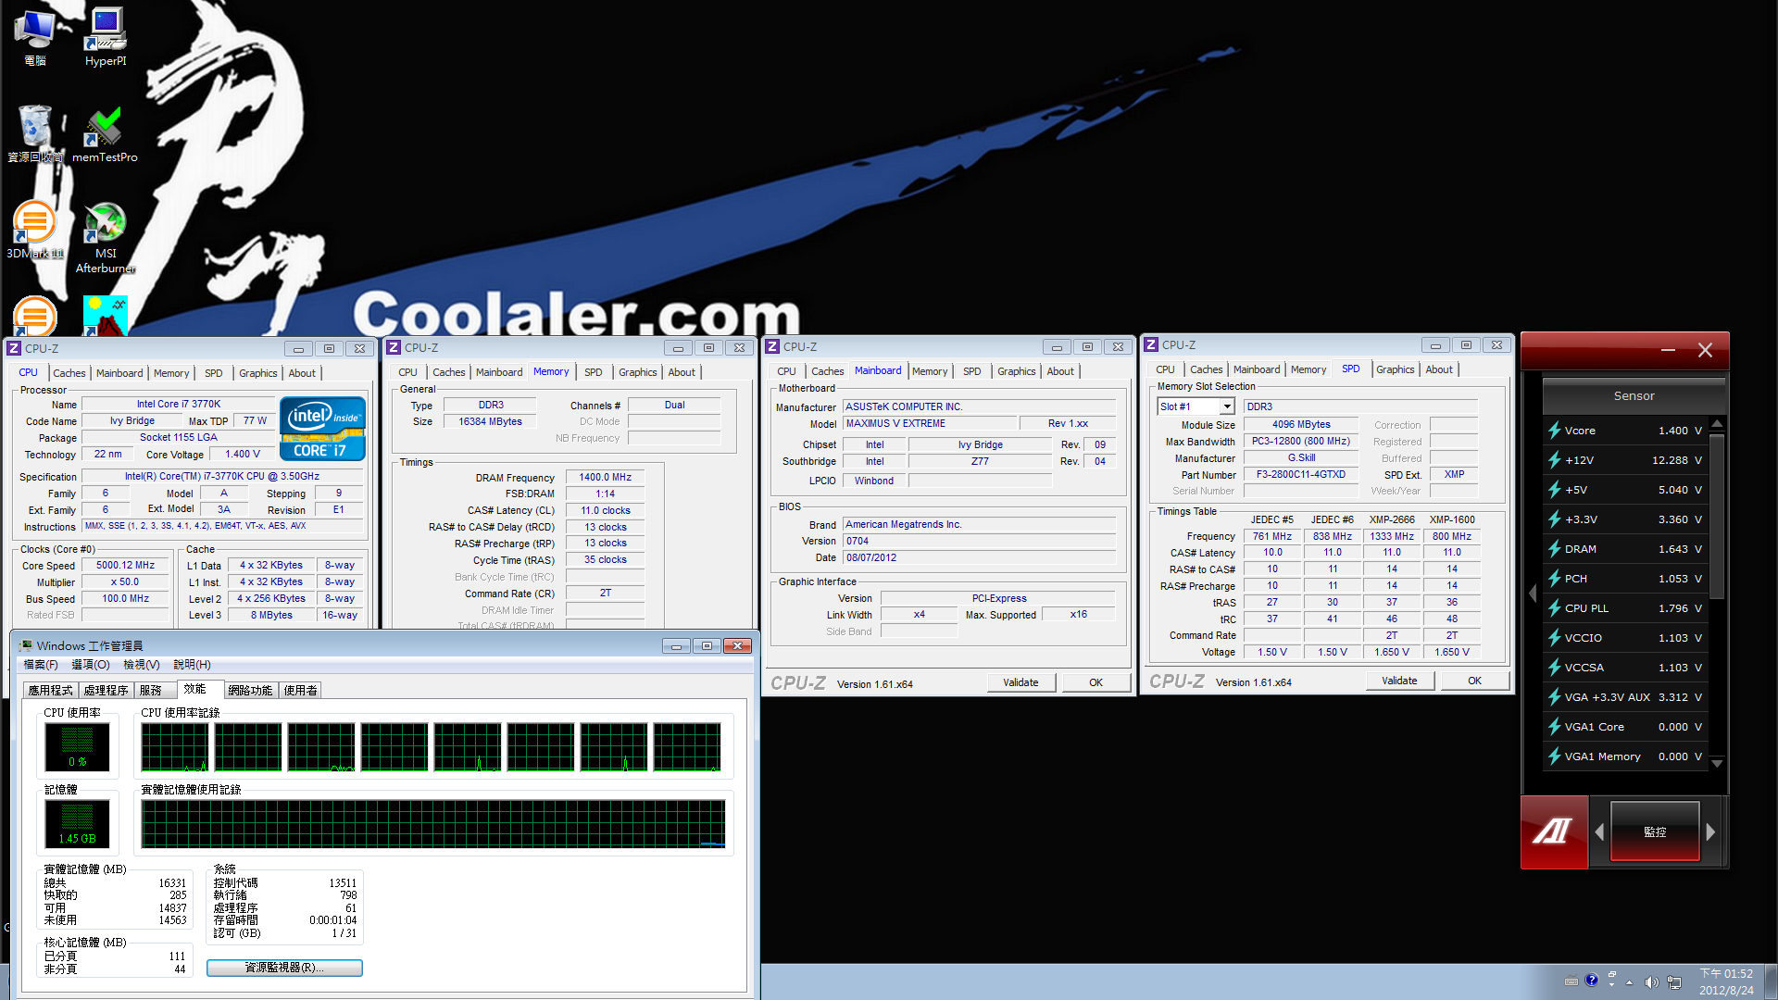
Task: Open About tab in CPU-Z Mainboard window
Action: click(1060, 371)
